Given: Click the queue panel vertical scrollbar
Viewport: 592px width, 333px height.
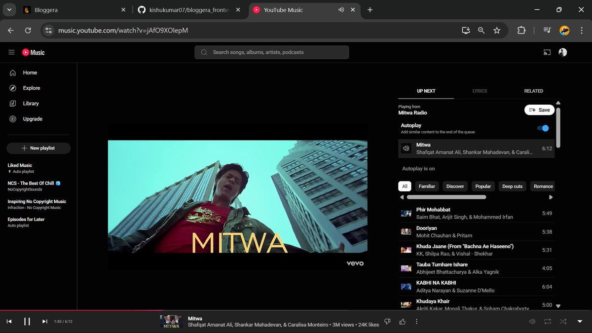Looking at the screenshot, I should [558, 127].
